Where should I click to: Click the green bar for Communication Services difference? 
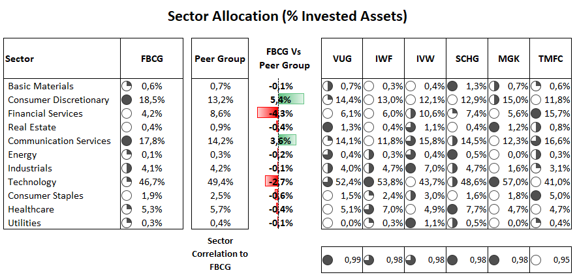click(287, 140)
